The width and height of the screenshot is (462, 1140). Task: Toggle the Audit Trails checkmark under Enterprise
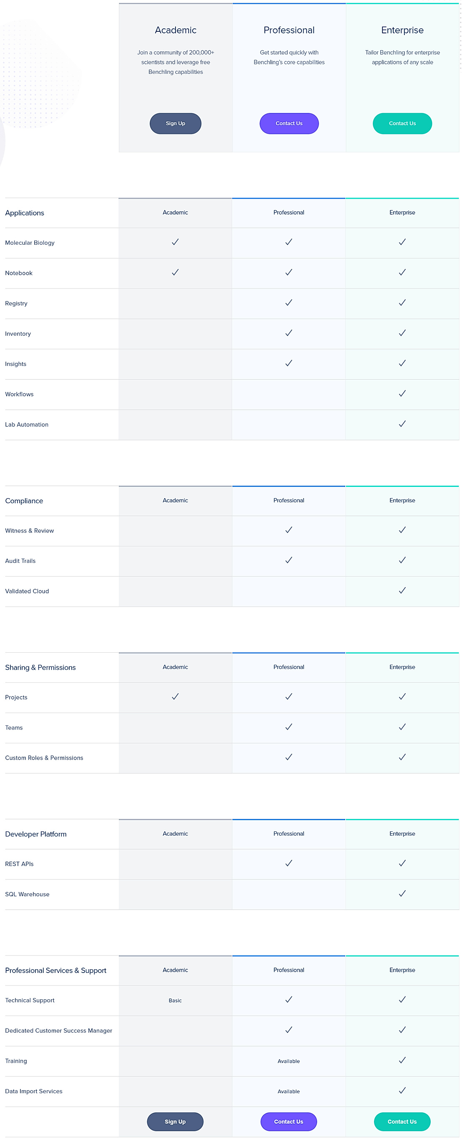402,560
